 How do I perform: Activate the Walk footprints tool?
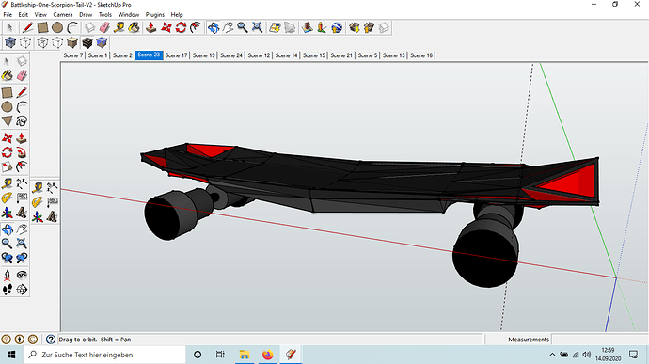pos(7,290)
